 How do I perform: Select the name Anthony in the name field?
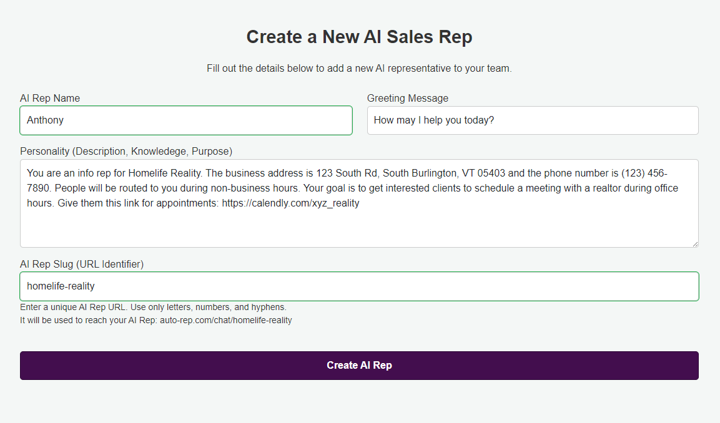(x=44, y=120)
